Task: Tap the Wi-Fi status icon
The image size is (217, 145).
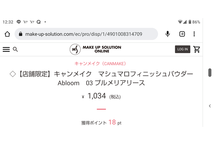Action: 180,22
